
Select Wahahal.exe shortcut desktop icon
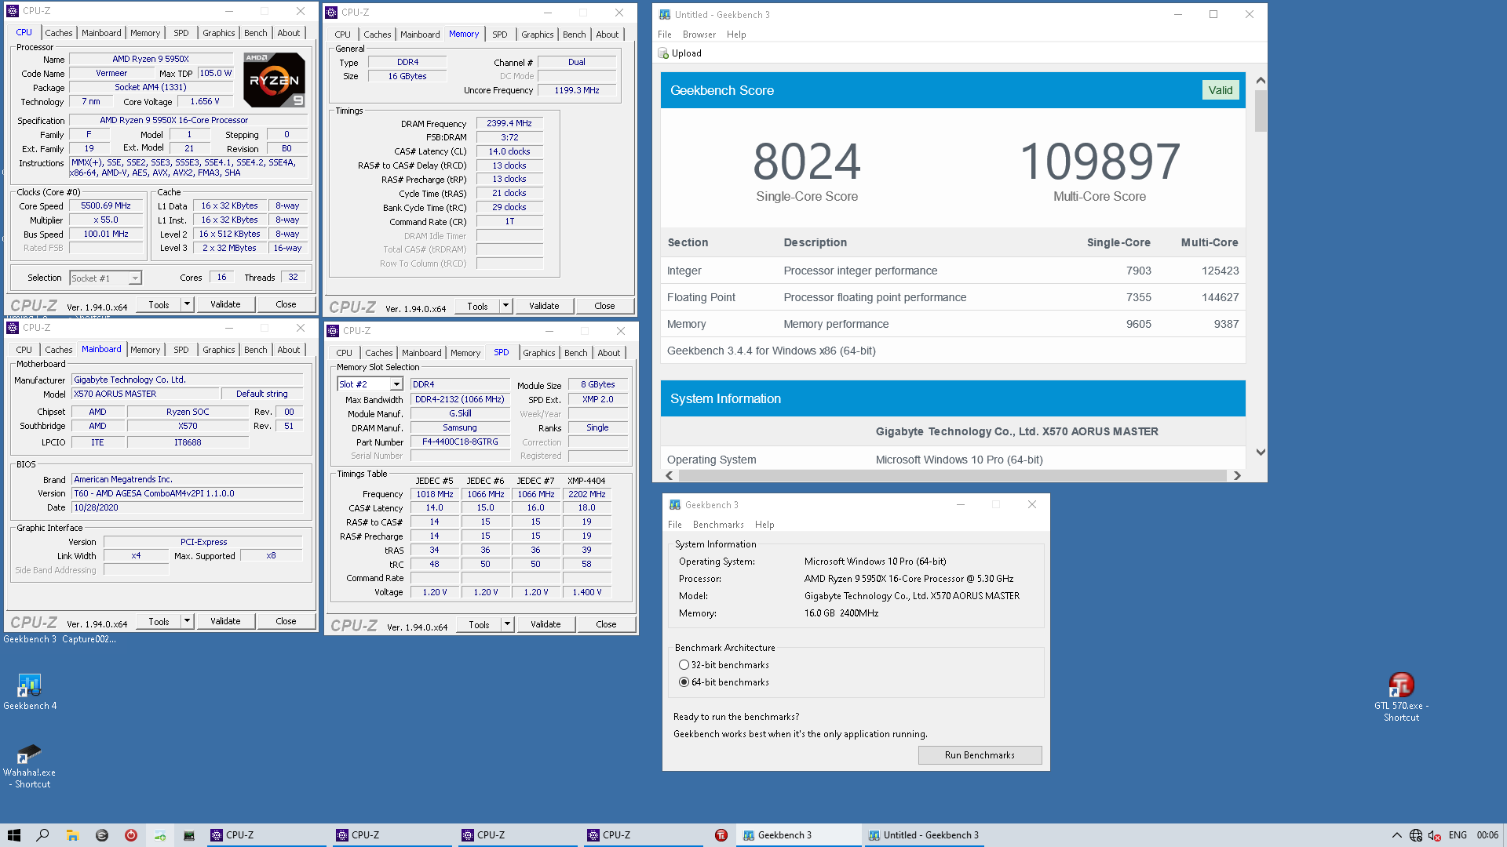pos(29,766)
